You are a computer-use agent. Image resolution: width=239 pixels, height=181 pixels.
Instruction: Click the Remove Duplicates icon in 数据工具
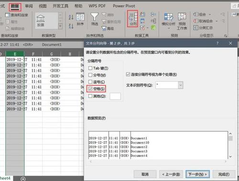coord(142,21)
